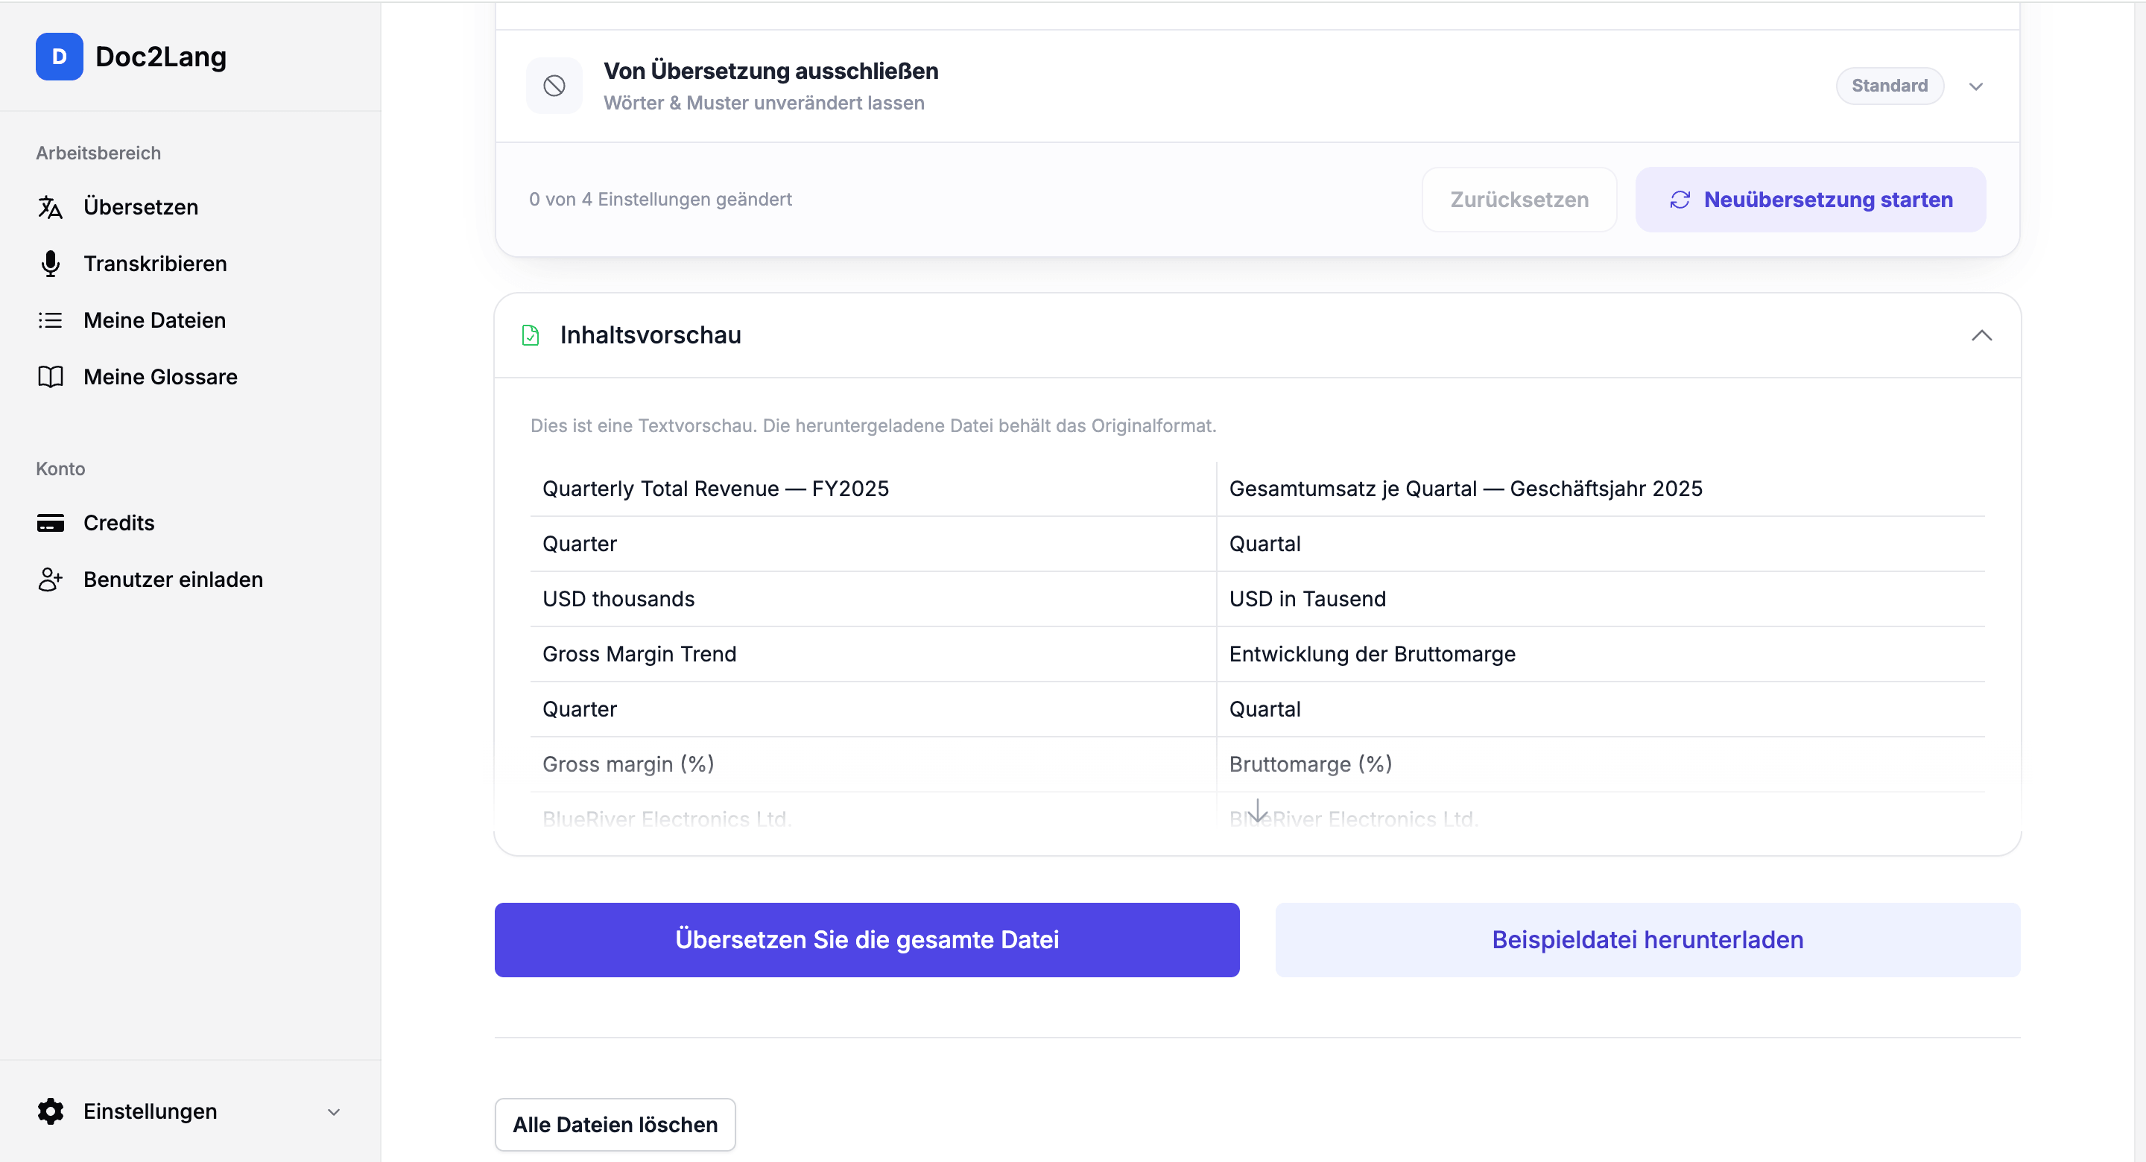Click the add-user icon for Benutzer einladen
The image size is (2146, 1162).
50,580
